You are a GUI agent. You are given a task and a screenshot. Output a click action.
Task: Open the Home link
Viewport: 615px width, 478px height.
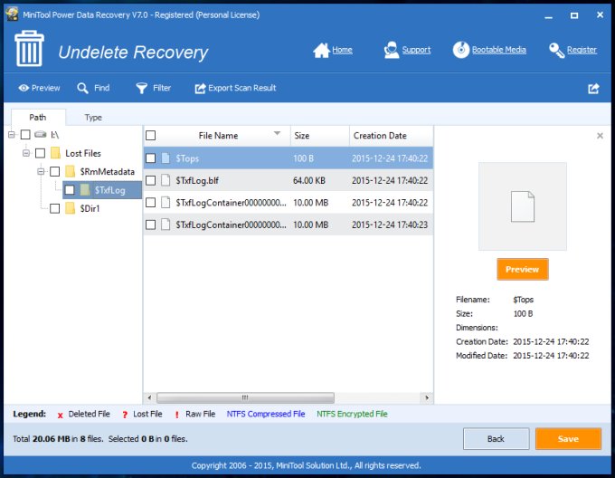342,50
